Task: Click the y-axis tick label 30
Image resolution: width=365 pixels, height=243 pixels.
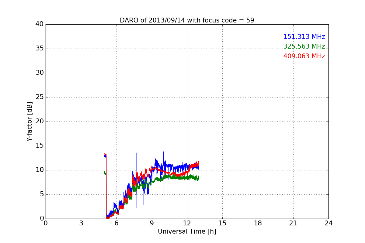Action: pyautogui.click(x=40, y=73)
